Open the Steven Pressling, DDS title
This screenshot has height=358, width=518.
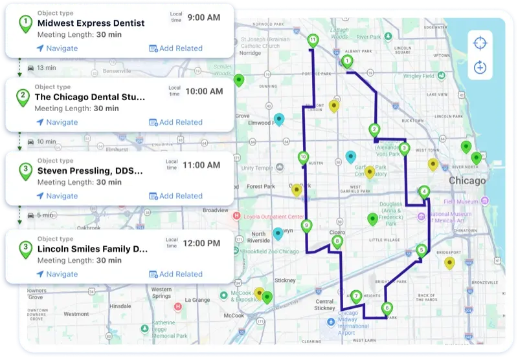[90, 171]
